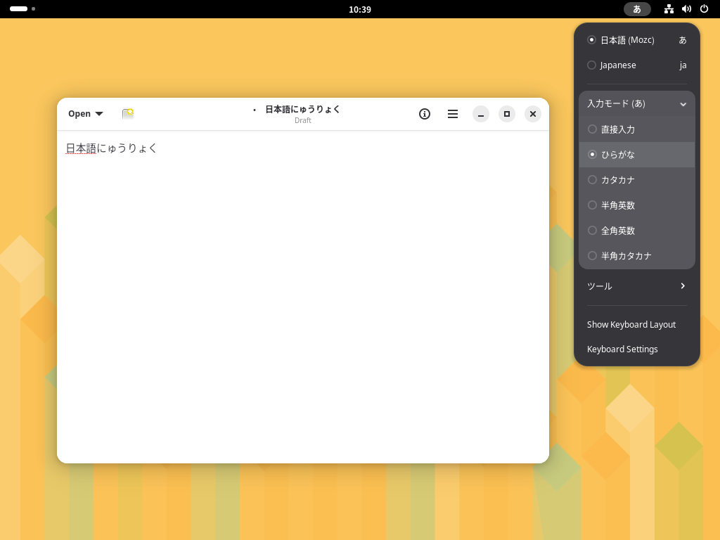
Task: Click the Activities workspace indicator
Action: point(22,9)
